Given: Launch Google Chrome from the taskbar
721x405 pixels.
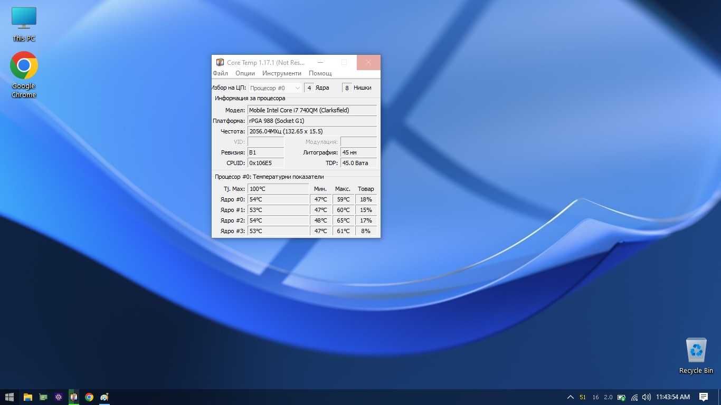Looking at the screenshot, I should (x=89, y=397).
